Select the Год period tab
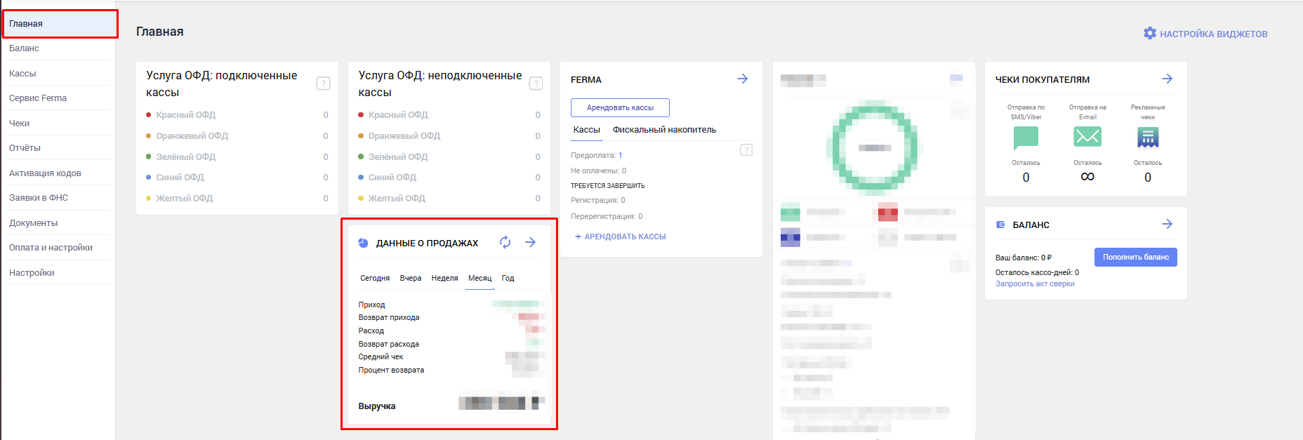Image resolution: width=1303 pixels, height=440 pixels. (x=508, y=279)
